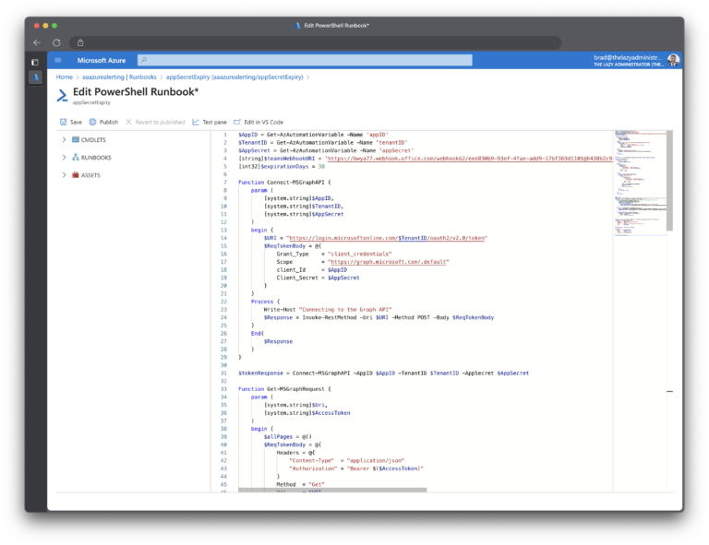Click the Microsoft Azure home label
The image size is (709, 545).
pyautogui.click(x=102, y=60)
